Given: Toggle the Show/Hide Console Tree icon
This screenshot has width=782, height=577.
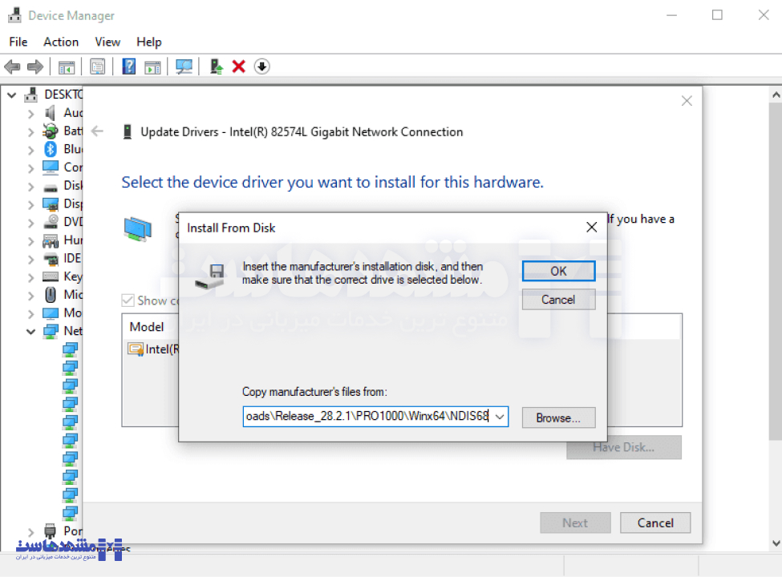Looking at the screenshot, I should tap(66, 67).
